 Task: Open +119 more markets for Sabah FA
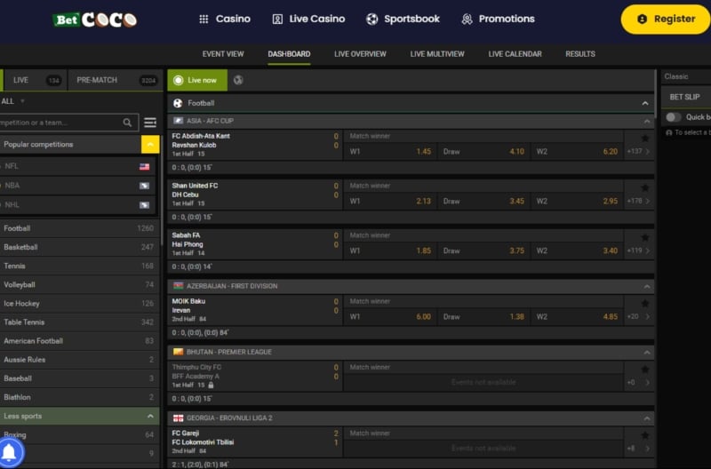[639, 250]
